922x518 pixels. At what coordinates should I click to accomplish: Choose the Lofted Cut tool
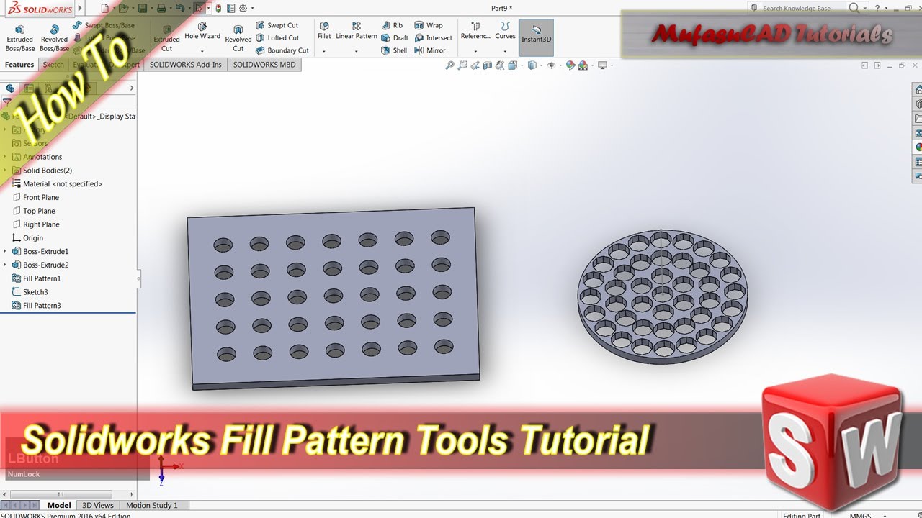point(277,38)
